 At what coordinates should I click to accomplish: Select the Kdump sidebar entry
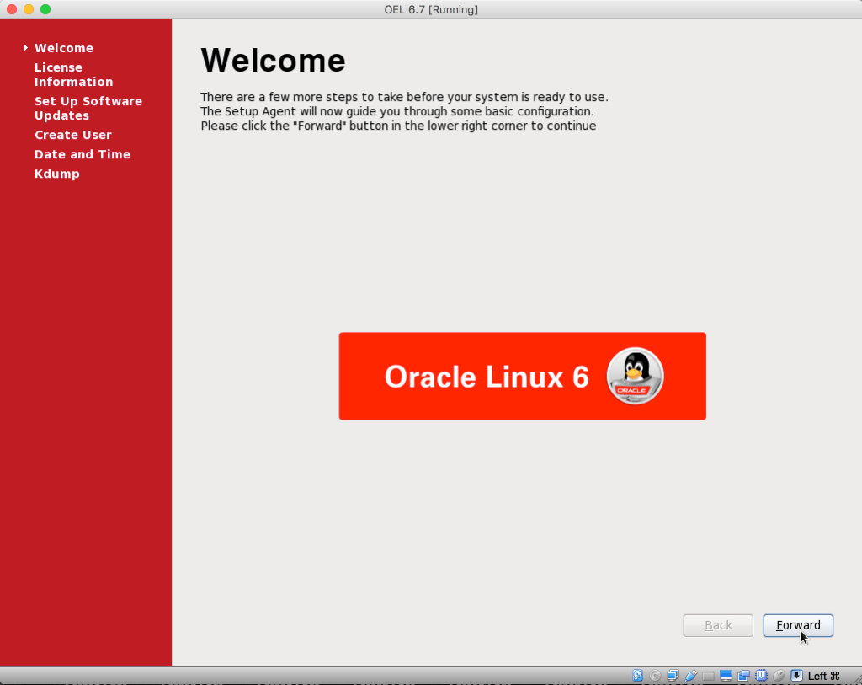[x=56, y=174]
